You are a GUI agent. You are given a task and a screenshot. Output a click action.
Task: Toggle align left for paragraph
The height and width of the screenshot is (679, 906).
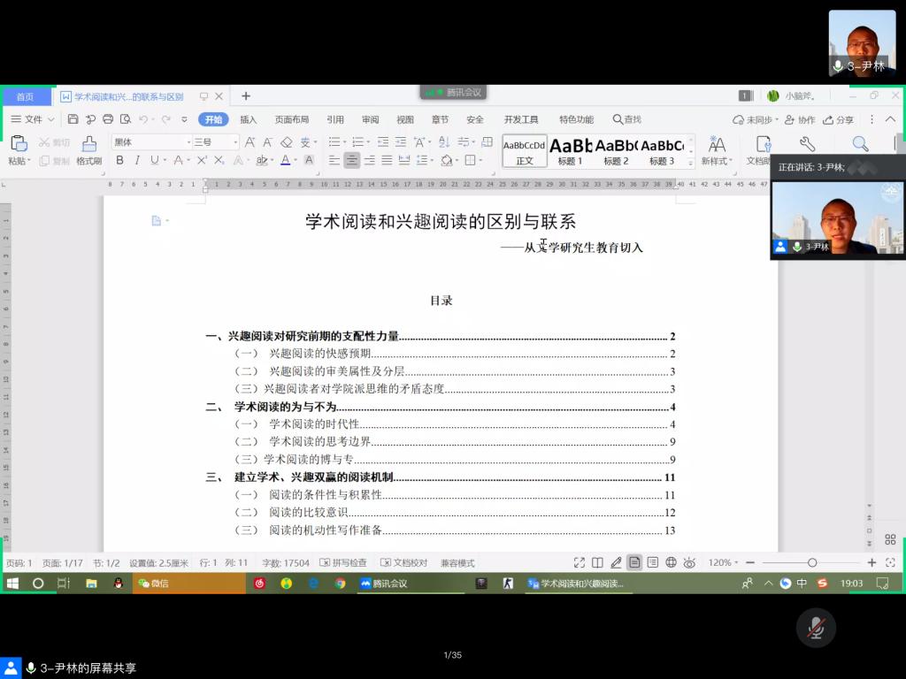pyautogui.click(x=334, y=160)
